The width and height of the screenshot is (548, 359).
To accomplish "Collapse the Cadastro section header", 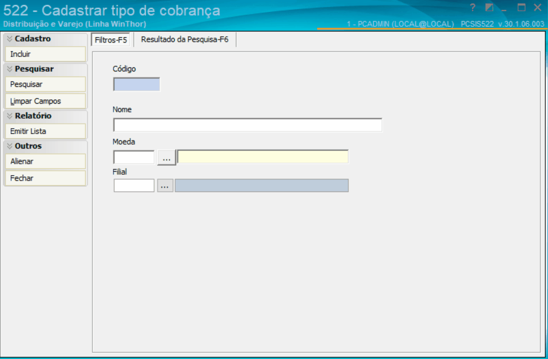I will [x=45, y=39].
